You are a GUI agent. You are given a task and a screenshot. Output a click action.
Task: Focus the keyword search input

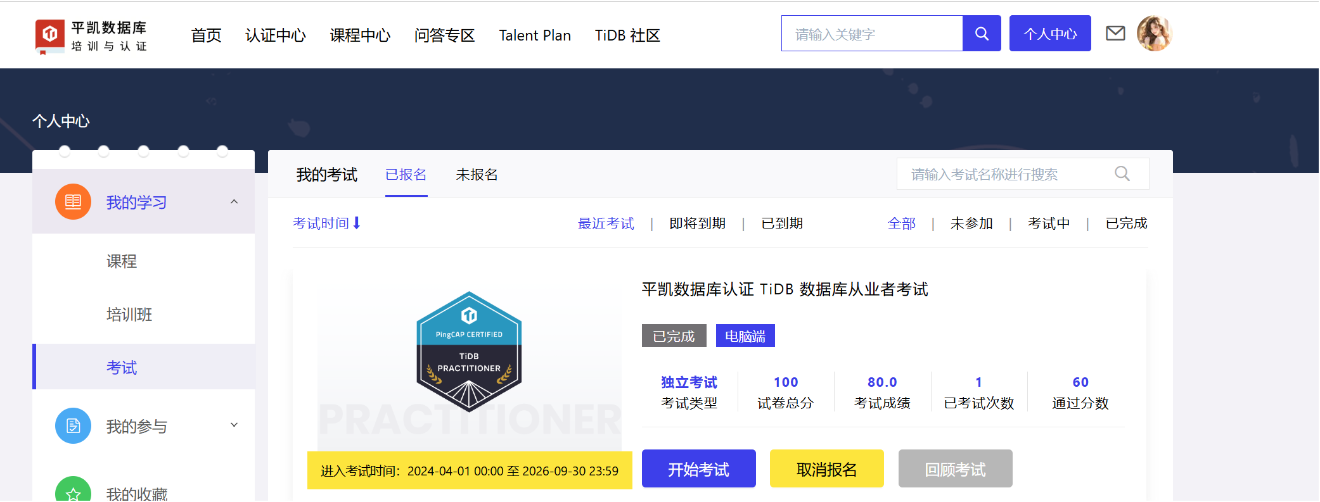pos(872,34)
